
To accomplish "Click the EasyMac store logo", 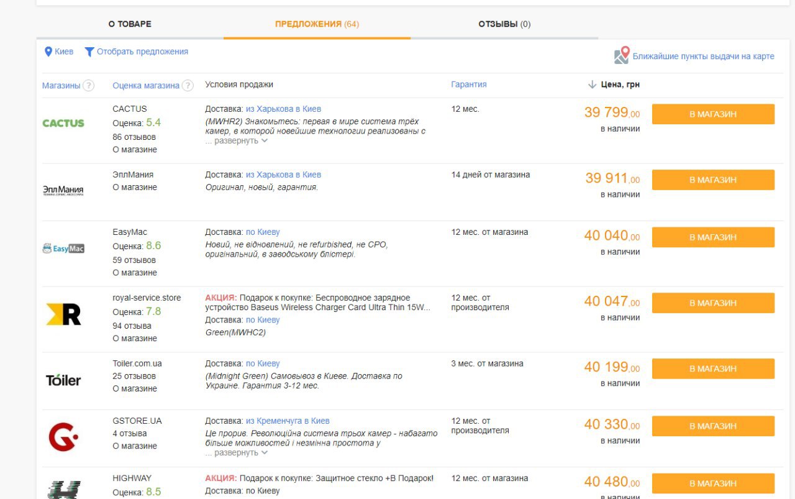I will pyautogui.click(x=63, y=249).
